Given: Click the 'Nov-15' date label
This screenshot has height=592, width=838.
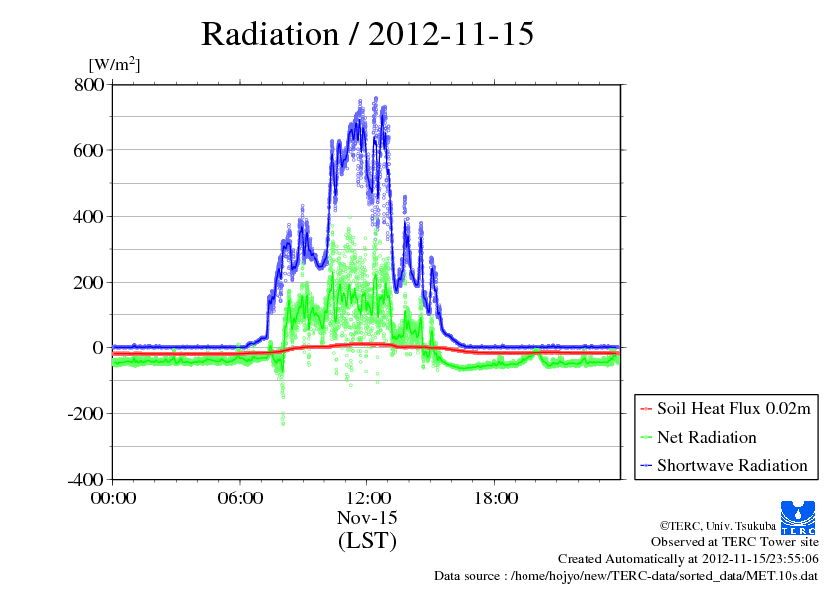Looking at the screenshot, I should [367, 517].
